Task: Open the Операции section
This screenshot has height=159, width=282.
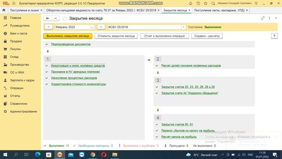Action: pyautogui.click(x=17, y=88)
